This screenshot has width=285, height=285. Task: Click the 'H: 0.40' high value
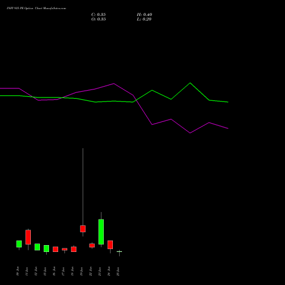[x=144, y=15]
